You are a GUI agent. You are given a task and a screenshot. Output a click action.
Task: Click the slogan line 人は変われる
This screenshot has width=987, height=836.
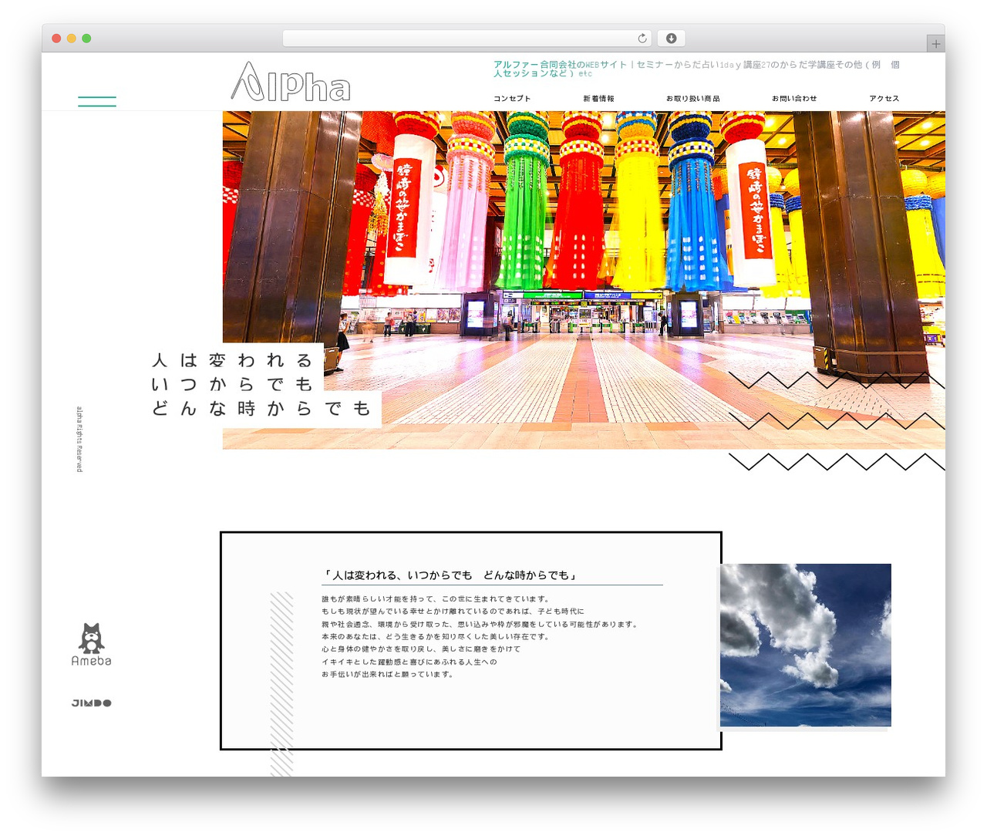click(232, 360)
